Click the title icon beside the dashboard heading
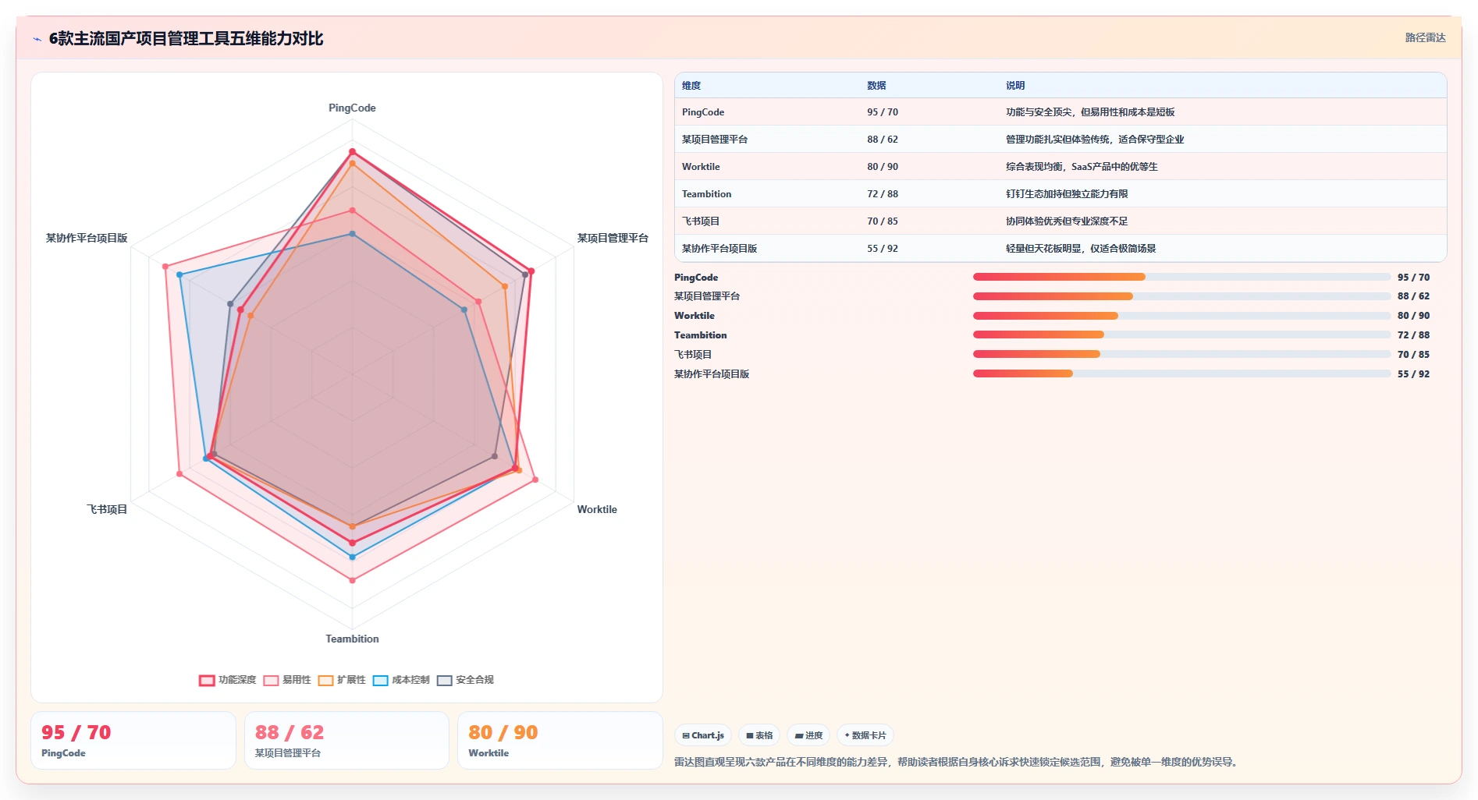Screen dimensions: 1478x800 [37, 39]
